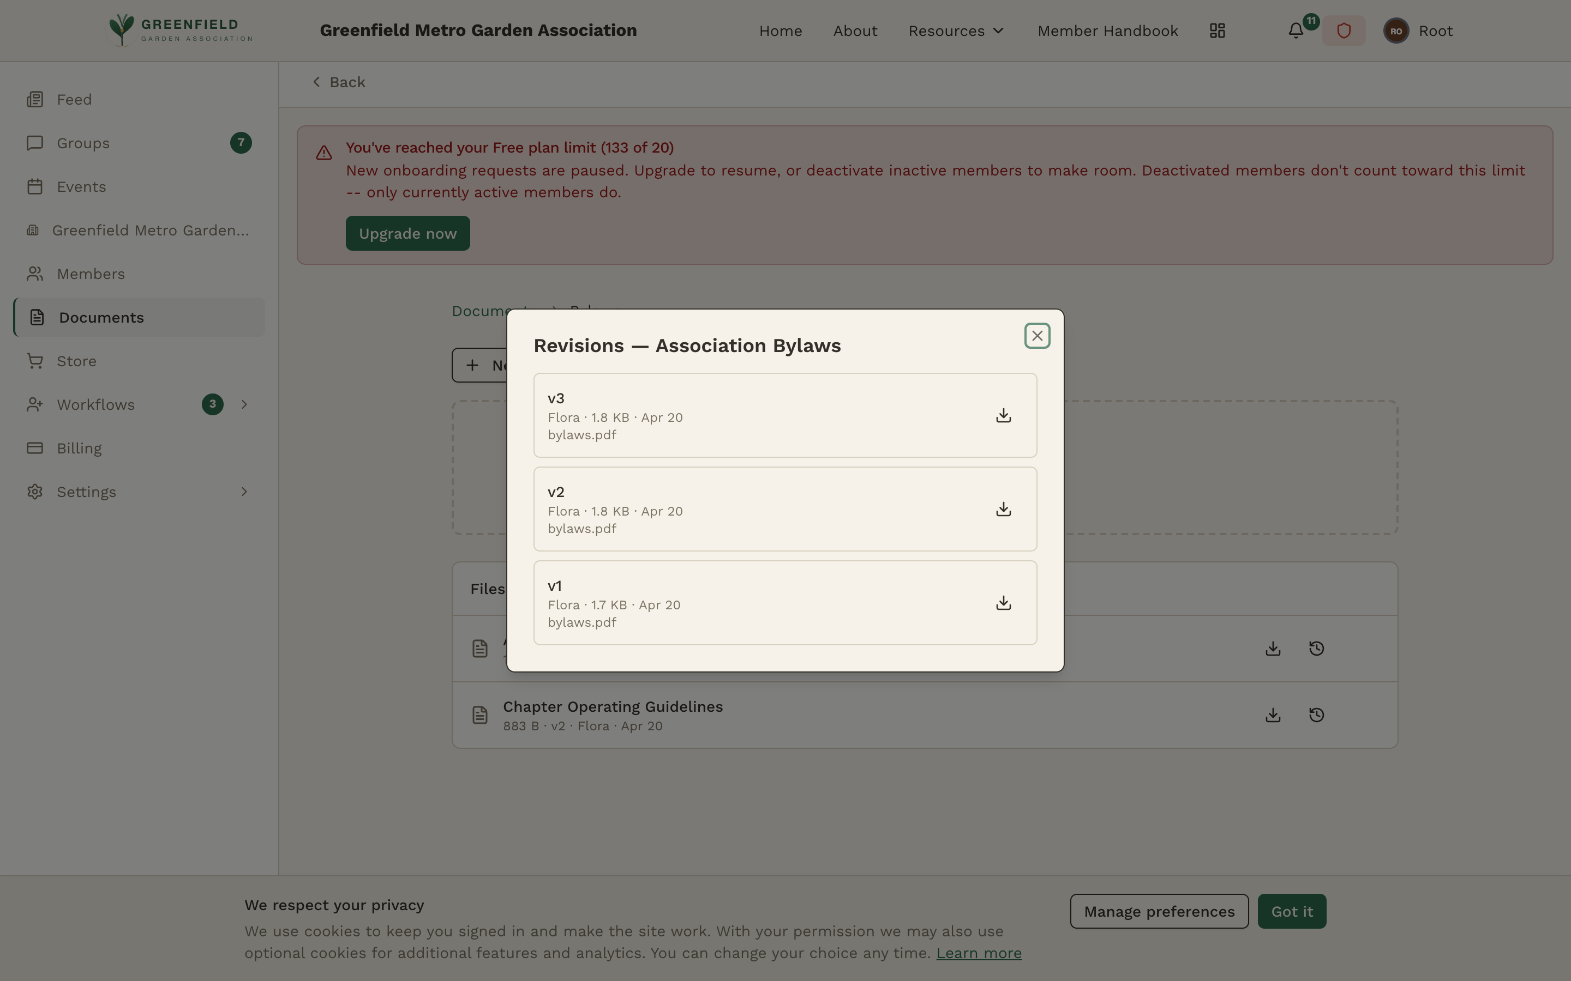Click the Workflows badge showing 3
This screenshot has height=981, width=1571.
[x=212, y=404]
